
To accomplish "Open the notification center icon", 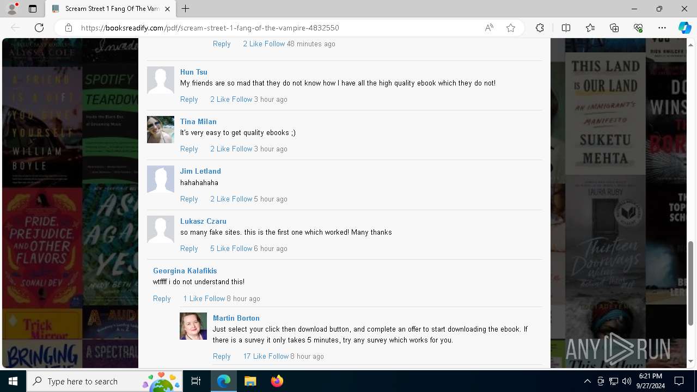I will 679,381.
